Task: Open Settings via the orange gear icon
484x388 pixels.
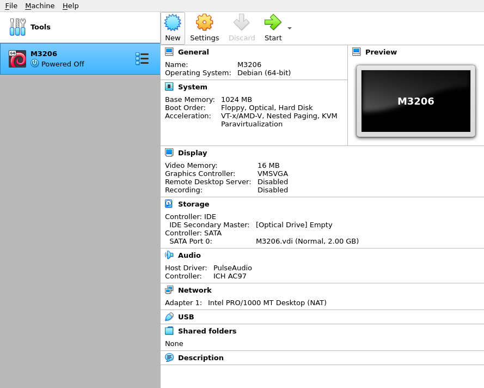Action: click(x=204, y=22)
